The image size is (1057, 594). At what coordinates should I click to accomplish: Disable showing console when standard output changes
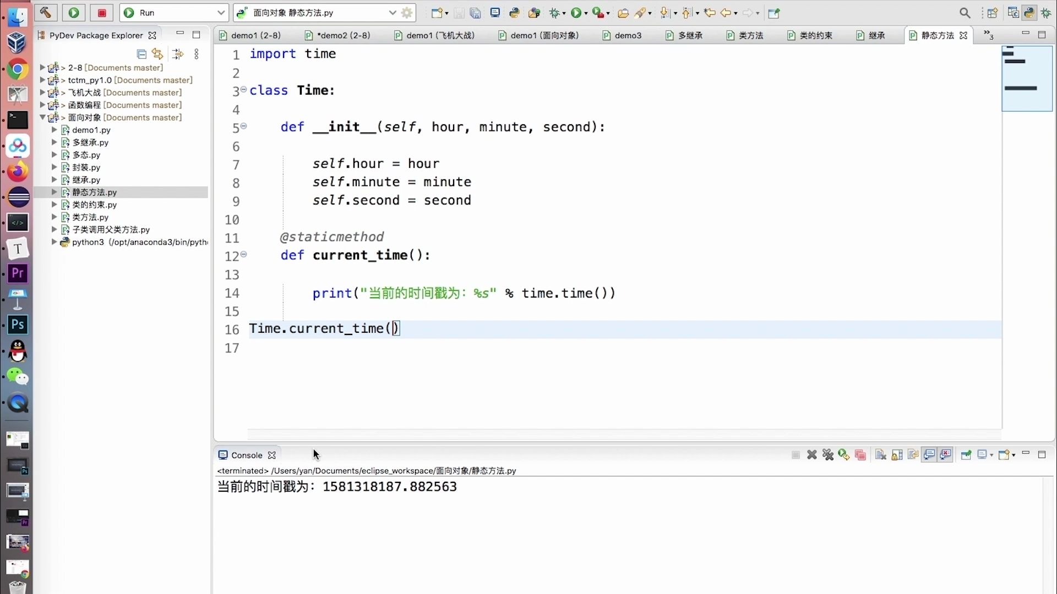(x=929, y=455)
